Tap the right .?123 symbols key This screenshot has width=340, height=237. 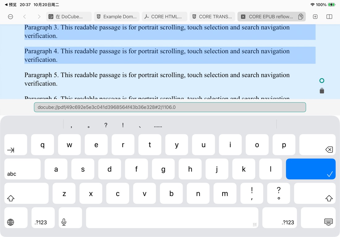tap(279, 218)
